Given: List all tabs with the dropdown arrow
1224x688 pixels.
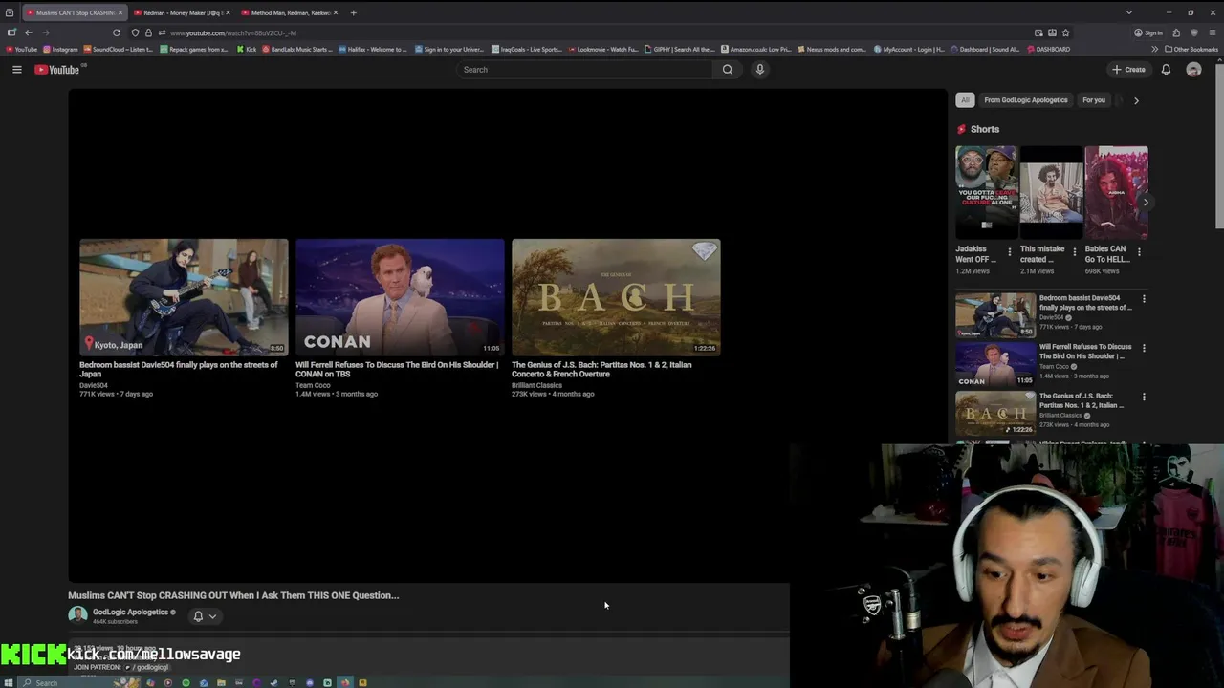Looking at the screenshot, I should click(x=1128, y=12).
